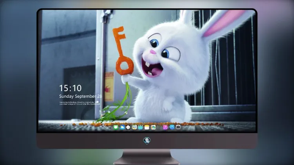Screen dimensions: 294x165
Task: Launch the blue App Store icon
Action: [172, 127]
